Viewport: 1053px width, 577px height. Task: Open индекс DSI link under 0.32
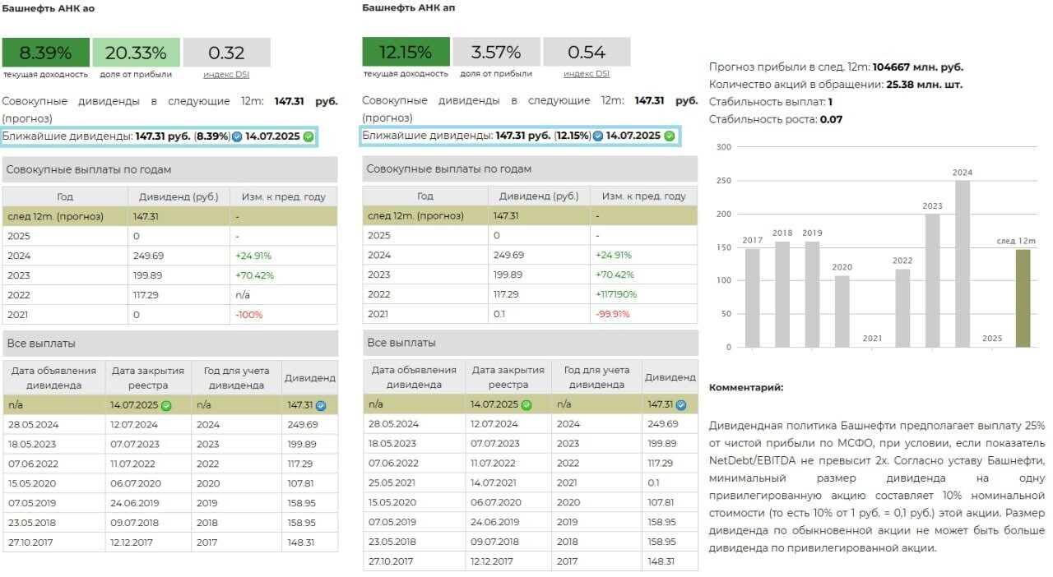coord(226,74)
